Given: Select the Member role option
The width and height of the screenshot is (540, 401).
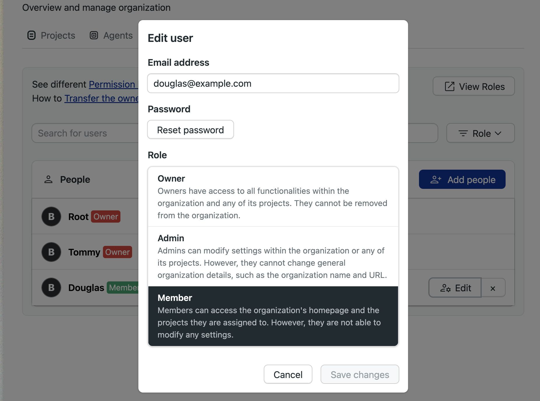Looking at the screenshot, I should [273, 316].
